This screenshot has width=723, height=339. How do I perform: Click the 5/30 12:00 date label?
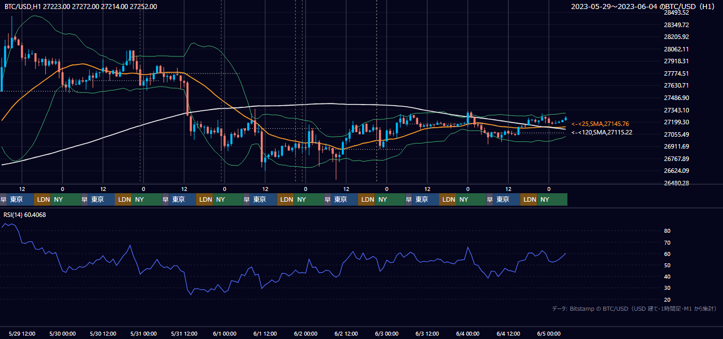click(103, 334)
